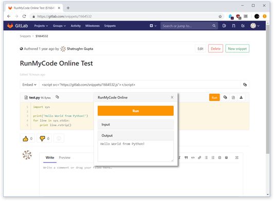Copy file contents icon beside small Run button
Screen dimensions: 274x201
point(225,97)
